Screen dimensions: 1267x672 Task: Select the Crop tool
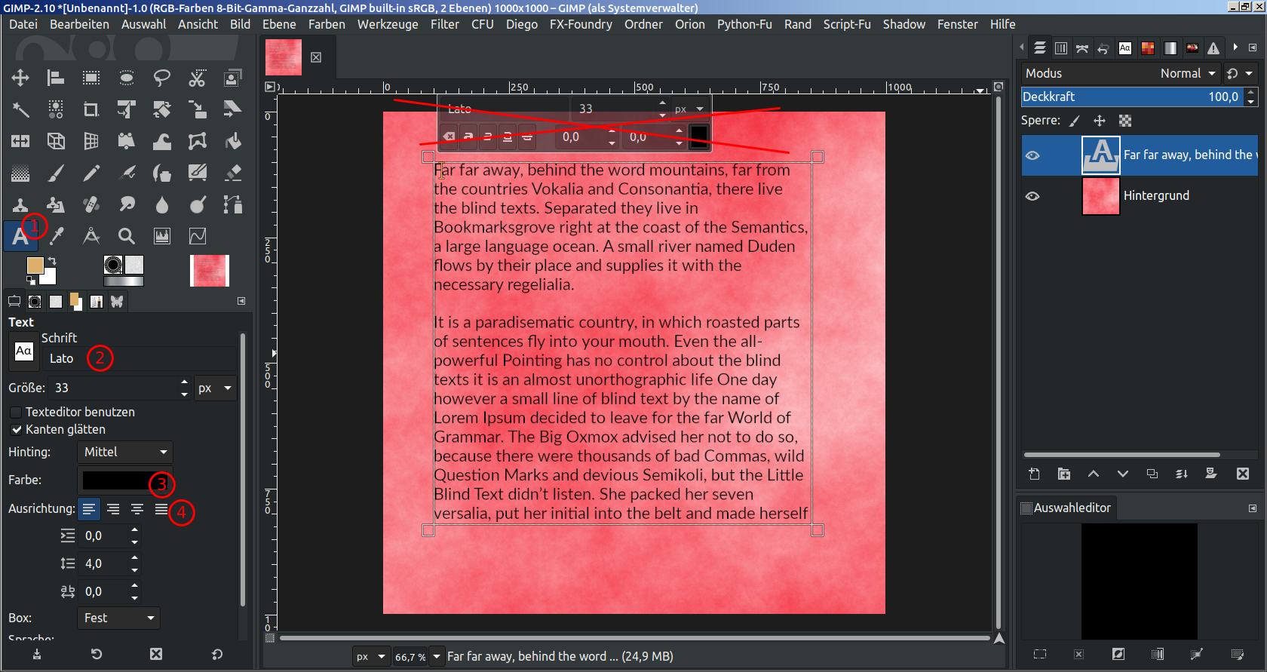pos(91,109)
